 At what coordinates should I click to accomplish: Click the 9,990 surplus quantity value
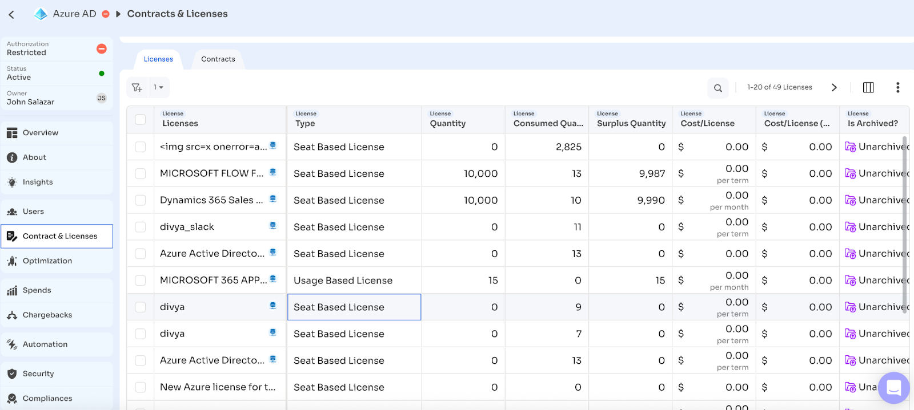pos(651,201)
